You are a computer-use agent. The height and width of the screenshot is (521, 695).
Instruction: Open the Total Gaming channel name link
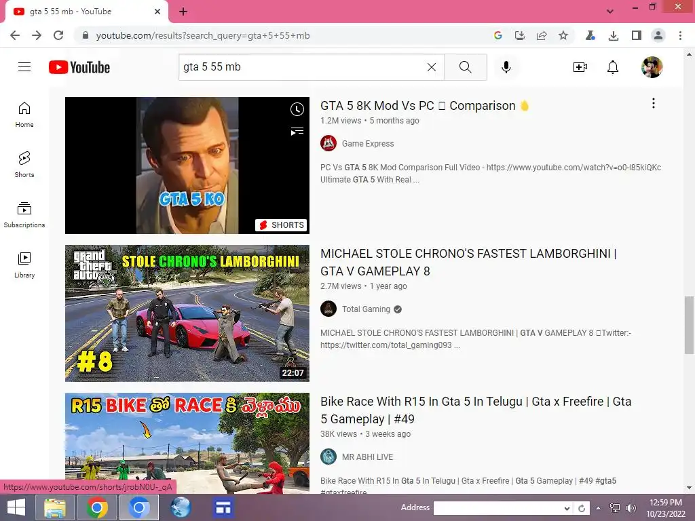366,309
